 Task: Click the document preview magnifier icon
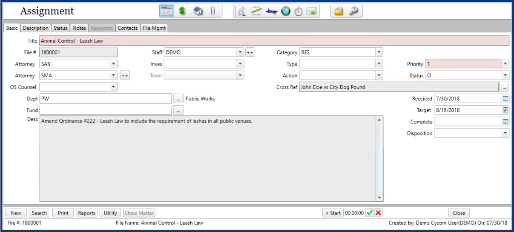(x=241, y=11)
